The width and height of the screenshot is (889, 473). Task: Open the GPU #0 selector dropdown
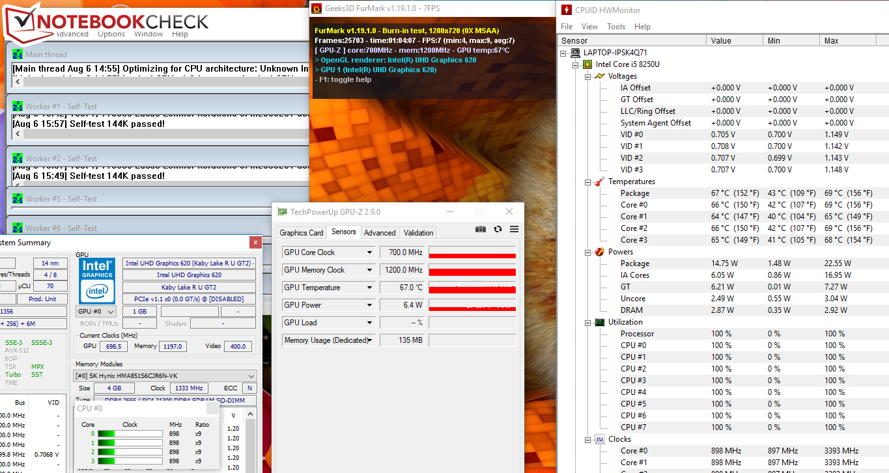(110, 312)
